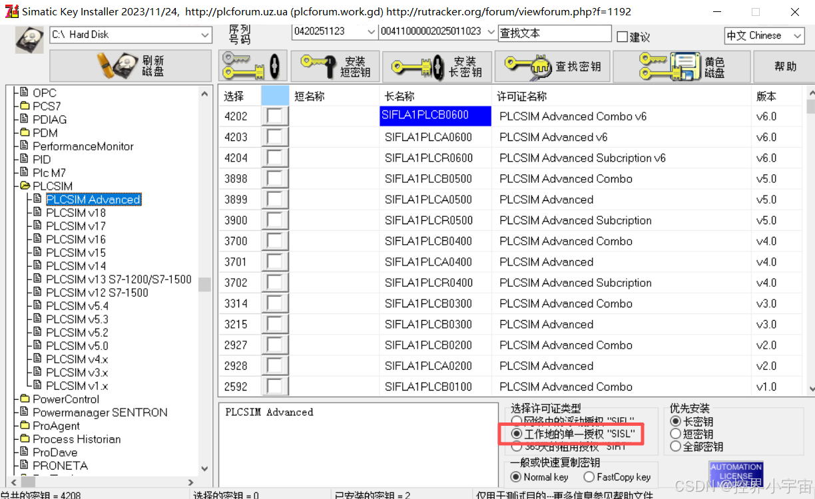Image resolution: width=815 pixels, height=499 pixels.
Task: Choose Normal key copy mode
Action: (x=516, y=477)
